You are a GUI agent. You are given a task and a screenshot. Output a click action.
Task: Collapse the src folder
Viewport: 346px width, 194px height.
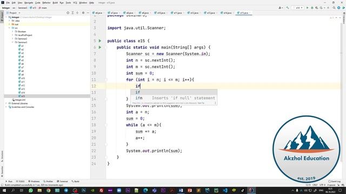tap(10, 28)
